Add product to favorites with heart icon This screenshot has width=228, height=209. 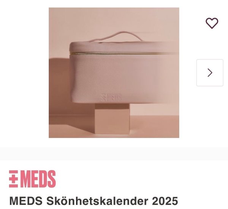[x=212, y=23]
